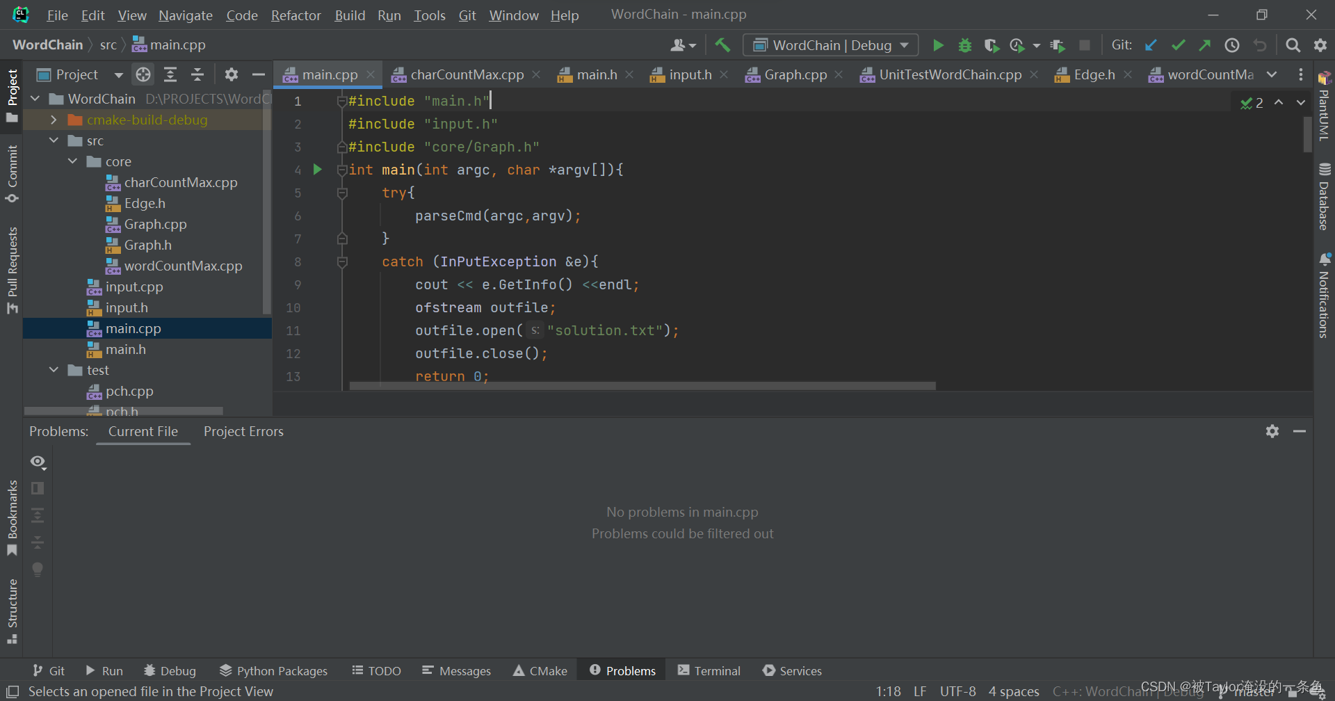
Task: Toggle the Structure tool window
Action: (x=12, y=611)
